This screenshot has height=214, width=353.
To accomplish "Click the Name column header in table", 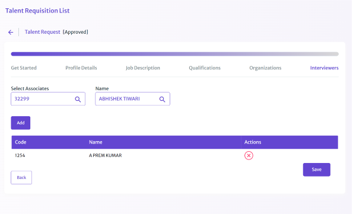I will tap(96, 142).
